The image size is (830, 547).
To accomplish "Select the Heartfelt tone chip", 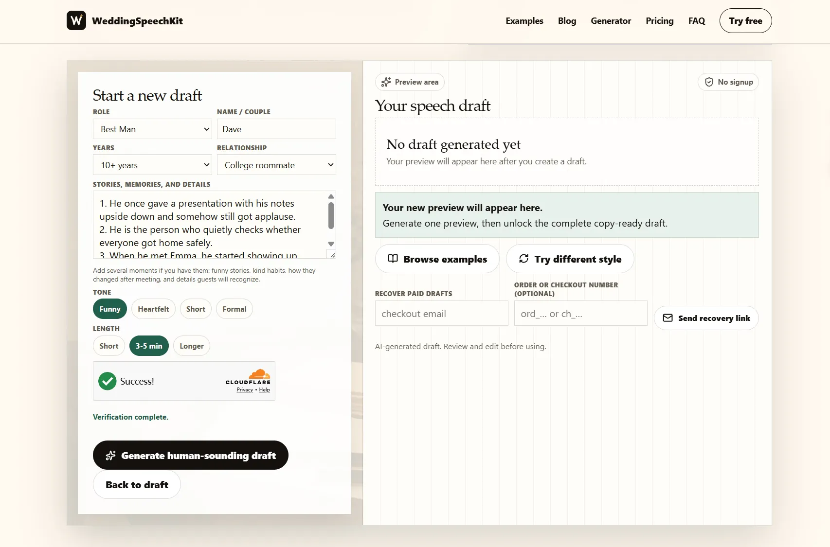I will click(153, 309).
